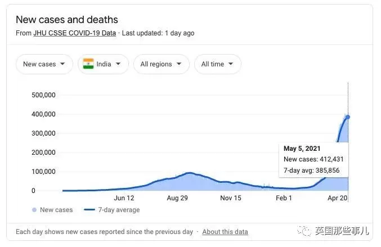Click the highlighted May 5 data point
The height and width of the screenshot is (247, 381).
tap(348, 117)
